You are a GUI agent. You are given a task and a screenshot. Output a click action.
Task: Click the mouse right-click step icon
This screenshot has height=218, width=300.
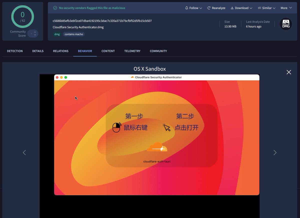116,127
